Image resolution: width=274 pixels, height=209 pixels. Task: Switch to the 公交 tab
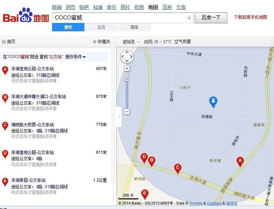point(101,27)
